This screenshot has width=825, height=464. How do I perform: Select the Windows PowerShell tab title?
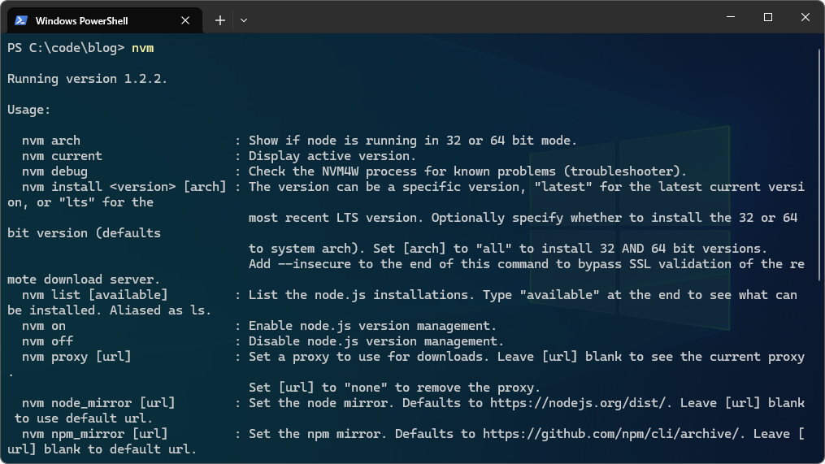(x=81, y=20)
